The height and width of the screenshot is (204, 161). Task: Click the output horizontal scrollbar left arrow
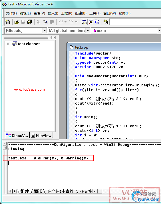[95, 191]
